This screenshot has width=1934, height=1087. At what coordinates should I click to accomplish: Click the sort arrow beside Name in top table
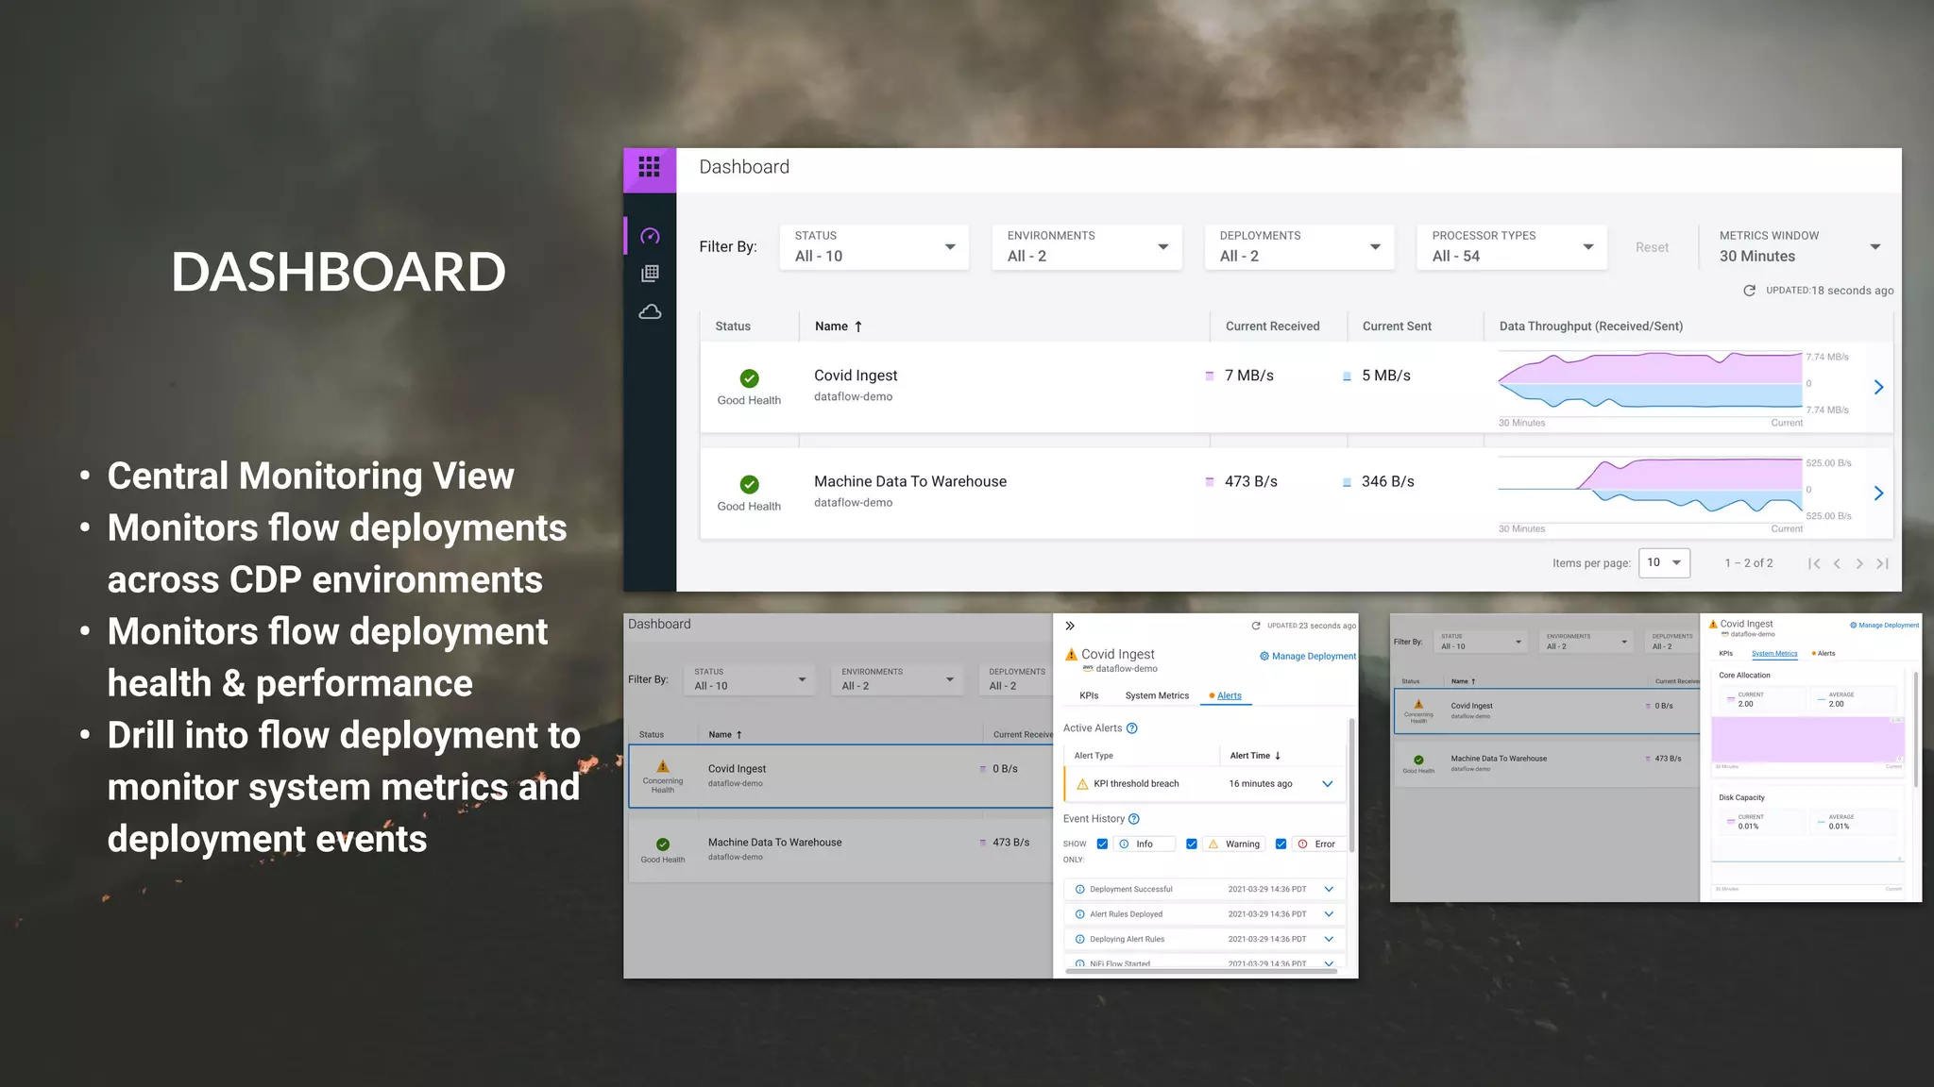(858, 326)
